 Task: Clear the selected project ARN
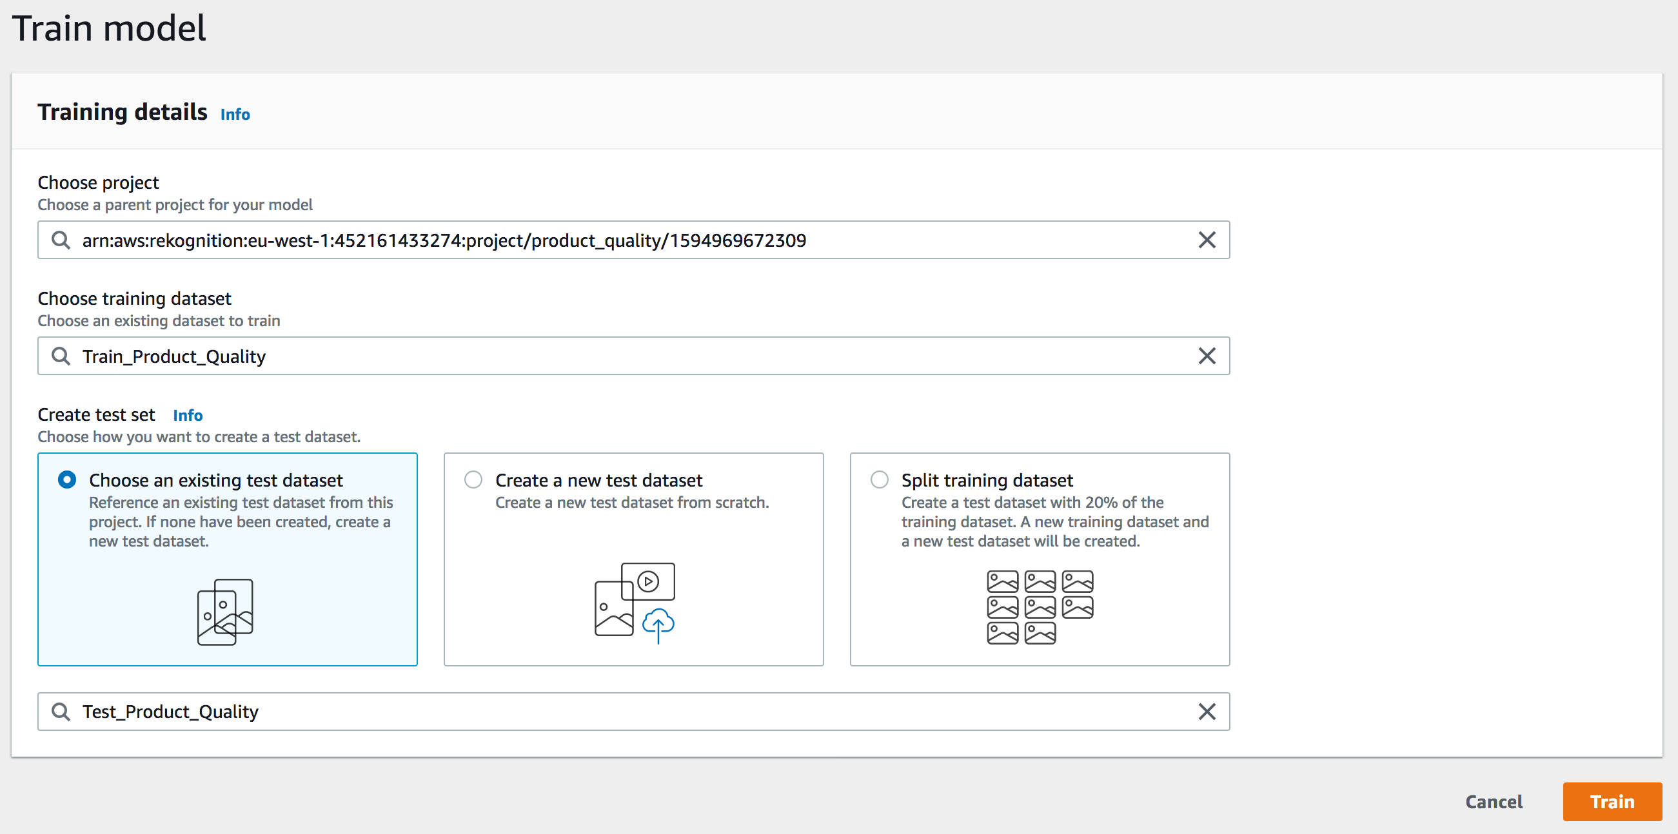pyautogui.click(x=1207, y=240)
